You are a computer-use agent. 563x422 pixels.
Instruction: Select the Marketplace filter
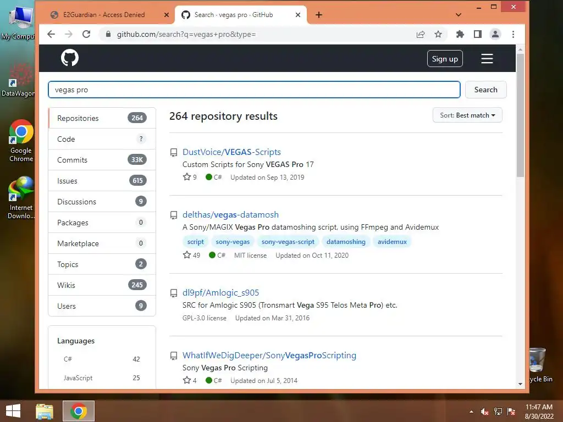[x=102, y=243]
